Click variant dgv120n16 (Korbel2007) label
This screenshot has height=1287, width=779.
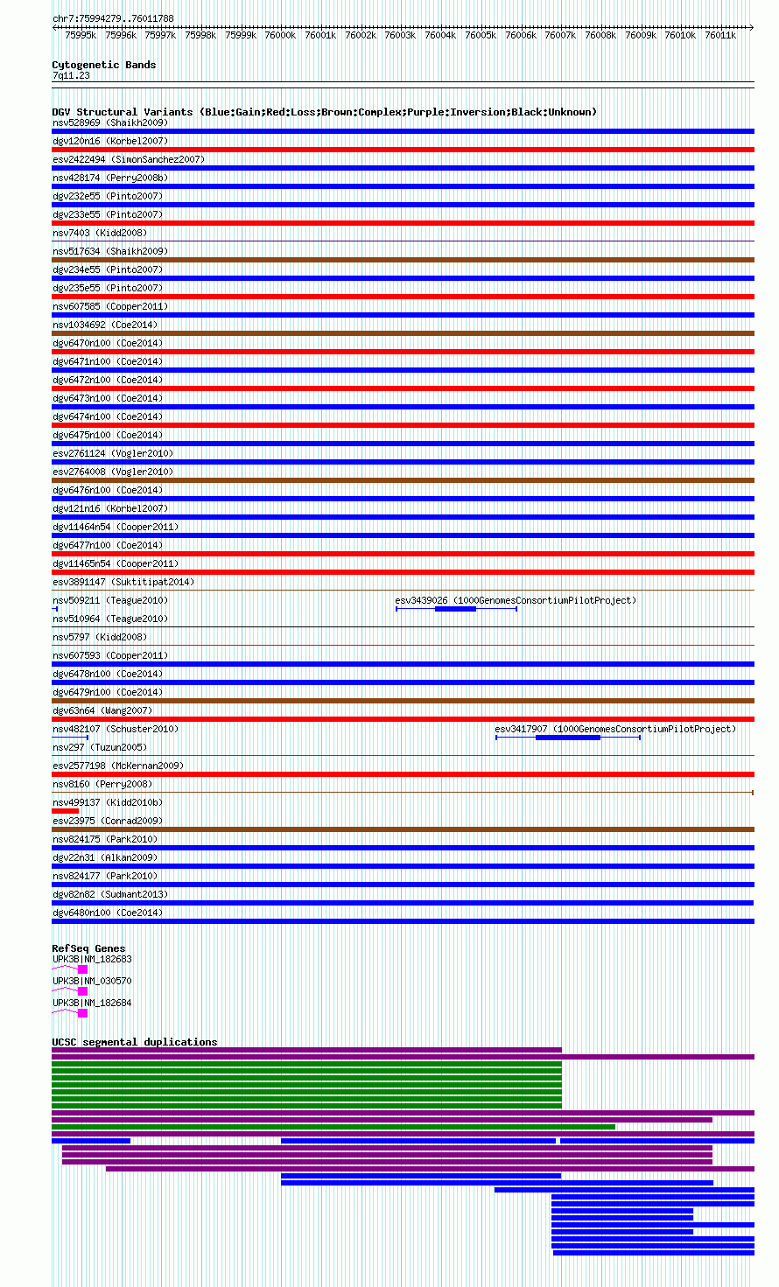coord(110,141)
